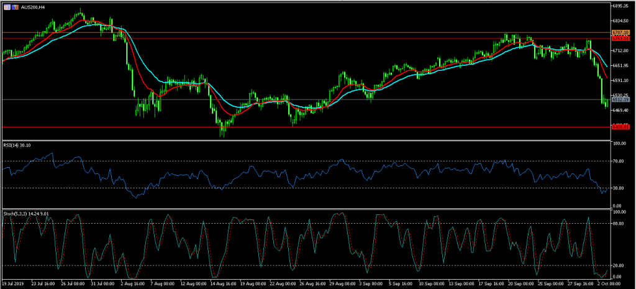Screen dimensions: 636x289
Task: Select the red 6761.11 price label
Action: 620,39
